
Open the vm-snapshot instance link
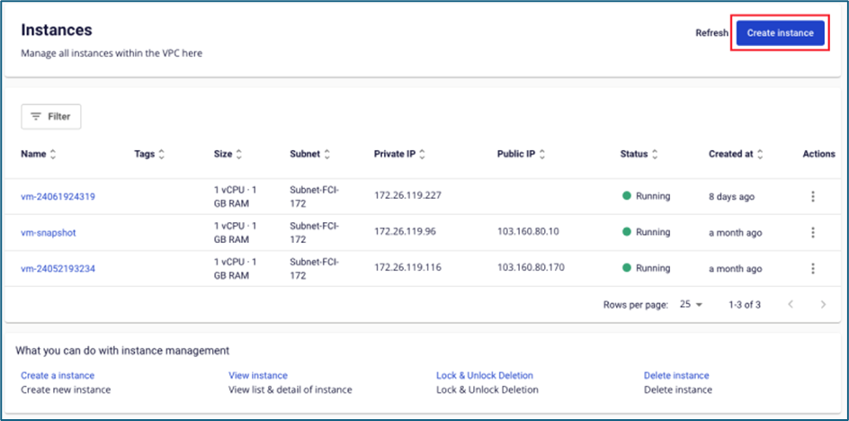point(49,232)
